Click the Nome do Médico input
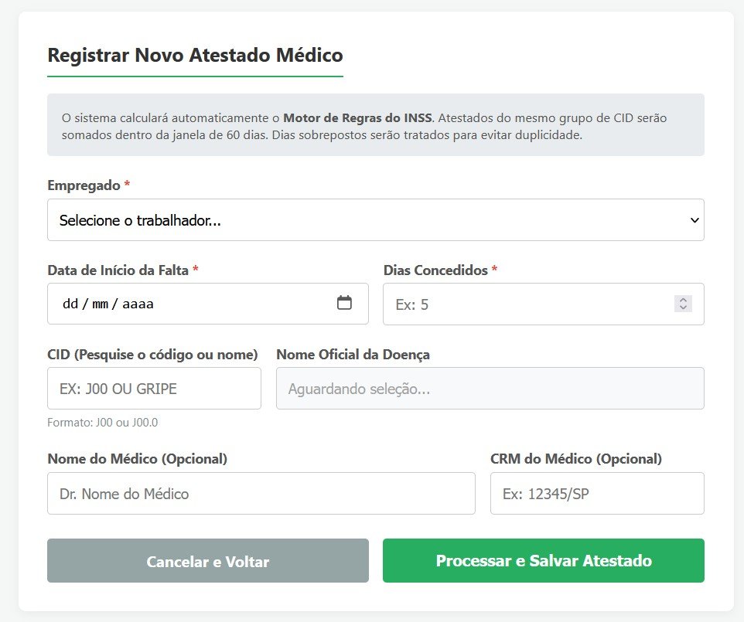 261,493
